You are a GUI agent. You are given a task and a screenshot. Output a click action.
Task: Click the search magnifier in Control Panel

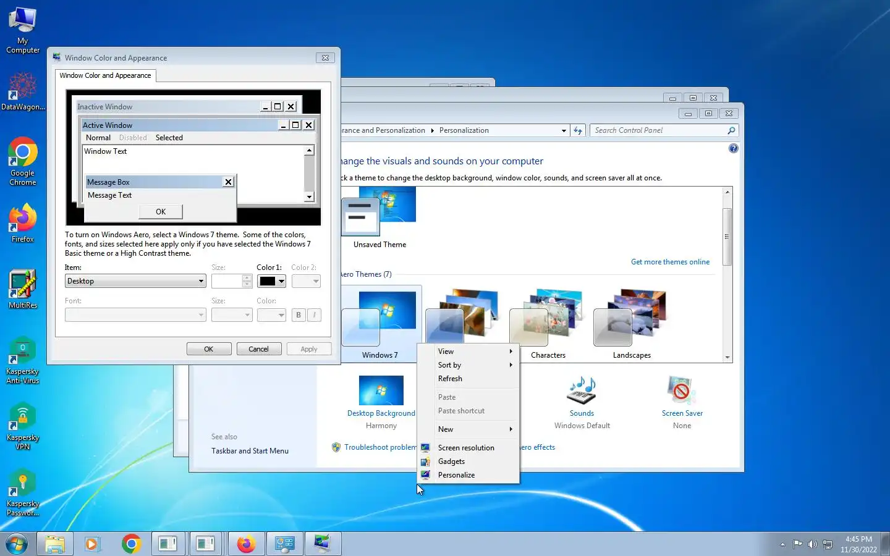[x=731, y=130]
